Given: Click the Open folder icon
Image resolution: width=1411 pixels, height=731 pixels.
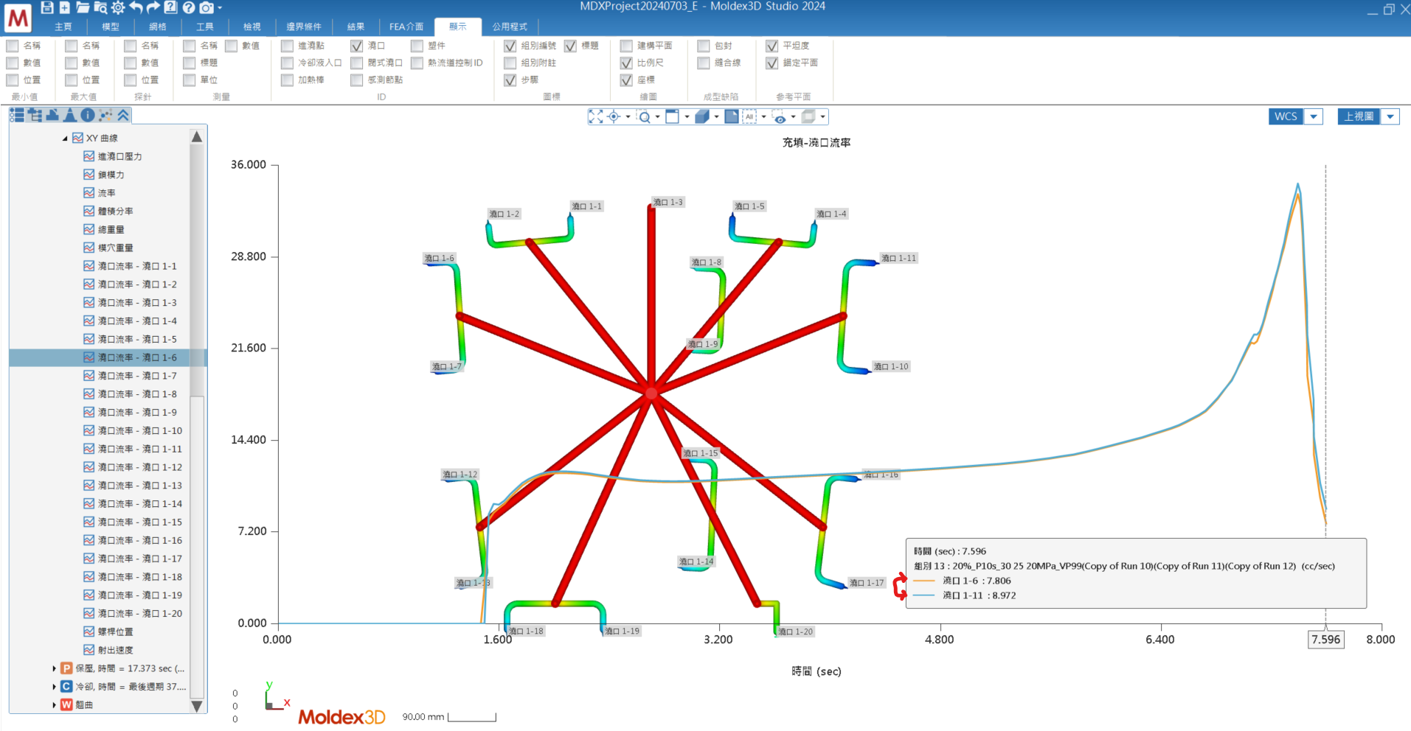Looking at the screenshot, I should coord(83,7).
